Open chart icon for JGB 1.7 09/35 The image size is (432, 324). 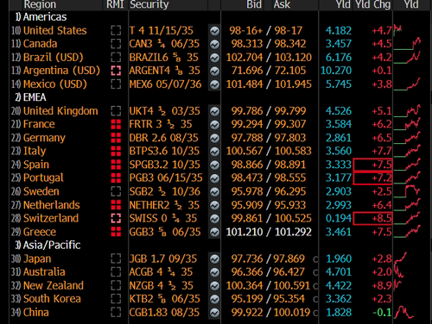[214, 259]
